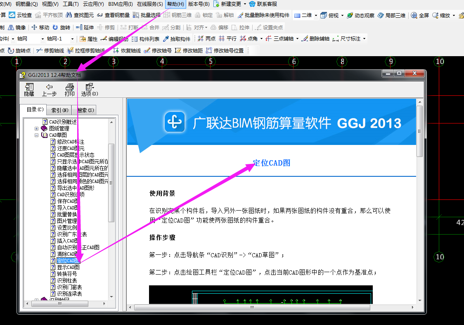Screen dimensions: 464x325
Task: Click 打印 print button in help
Action: point(69,90)
